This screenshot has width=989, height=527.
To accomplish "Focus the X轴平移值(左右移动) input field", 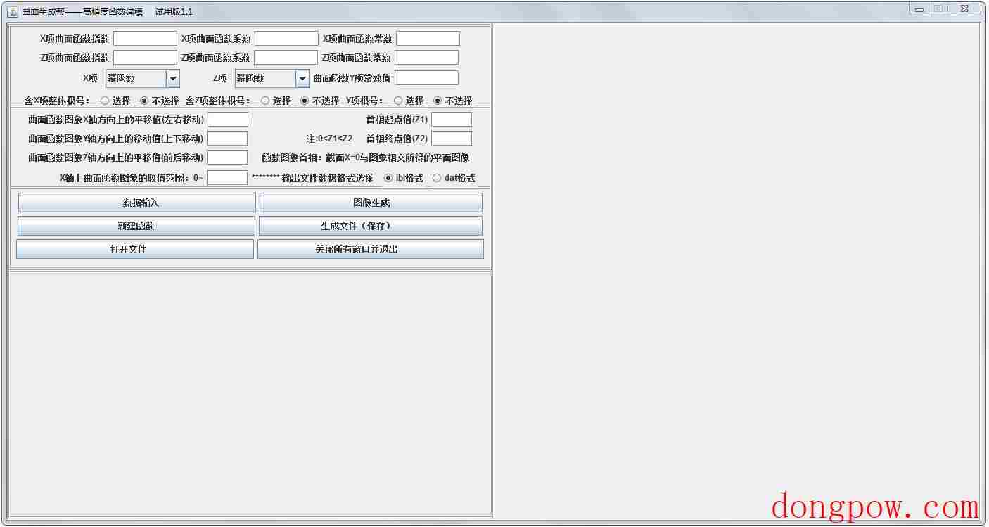I will [228, 119].
